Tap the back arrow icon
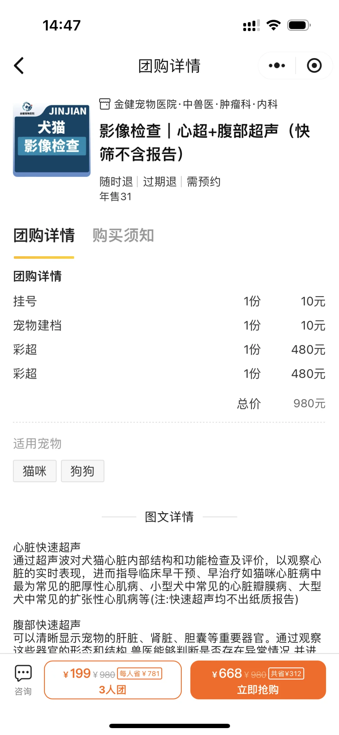The width and height of the screenshot is (339, 735). coord(19,66)
